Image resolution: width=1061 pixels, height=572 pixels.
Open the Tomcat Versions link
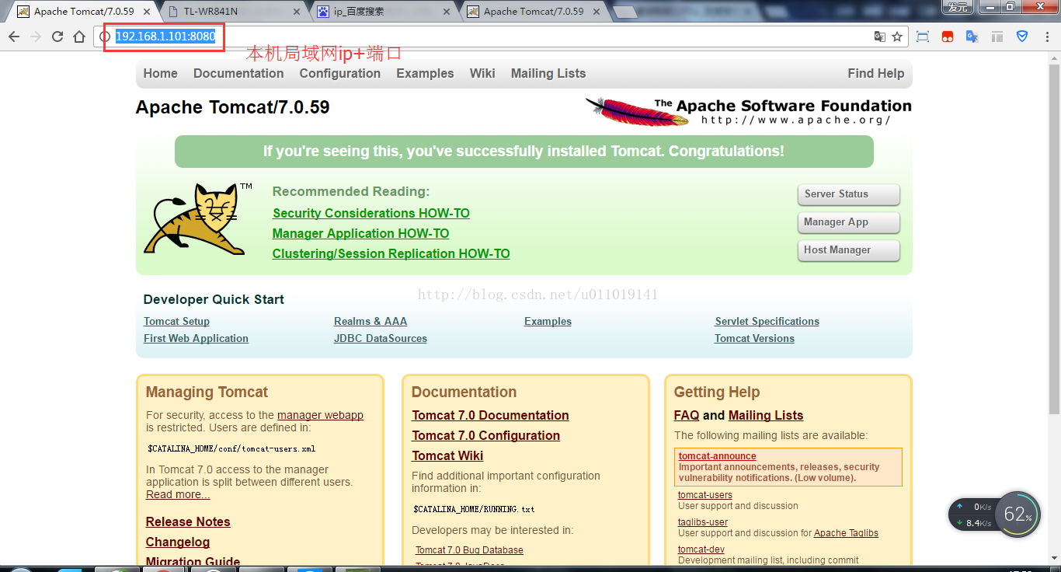754,338
